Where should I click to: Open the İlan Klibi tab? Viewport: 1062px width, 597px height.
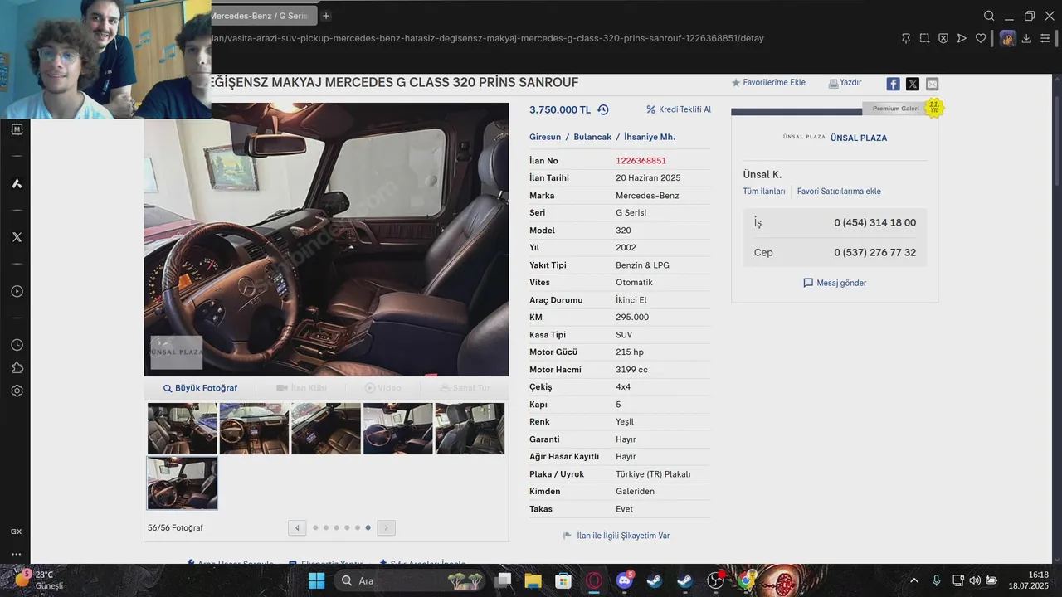tap(301, 388)
